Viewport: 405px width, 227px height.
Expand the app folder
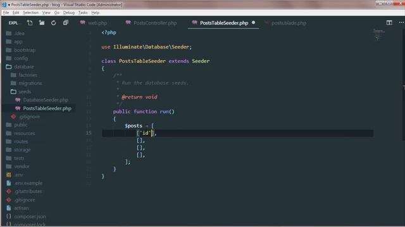click(18, 42)
